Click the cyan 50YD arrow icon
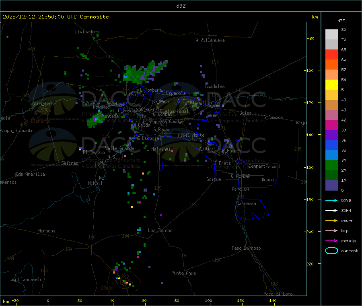The image size is (362, 306). (331, 200)
